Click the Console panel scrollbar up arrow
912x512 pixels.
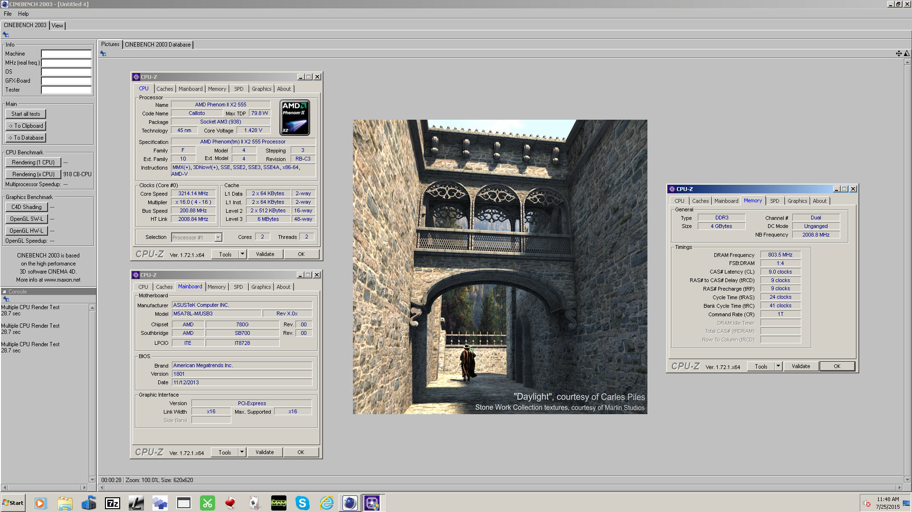[x=92, y=308]
